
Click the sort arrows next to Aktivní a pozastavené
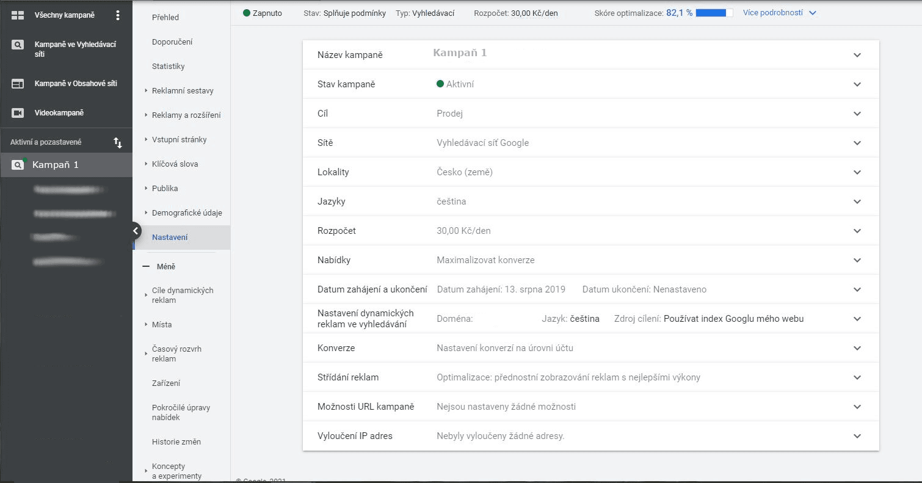118,142
